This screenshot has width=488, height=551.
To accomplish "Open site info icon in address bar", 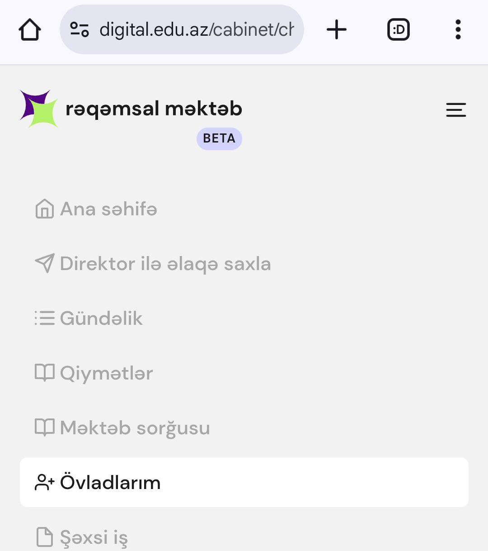I will [x=80, y=30].
